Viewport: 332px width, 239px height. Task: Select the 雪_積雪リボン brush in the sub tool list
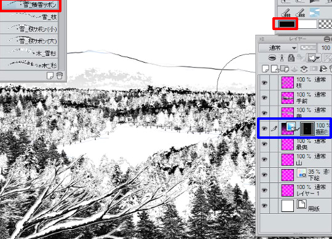click(29, 5)
